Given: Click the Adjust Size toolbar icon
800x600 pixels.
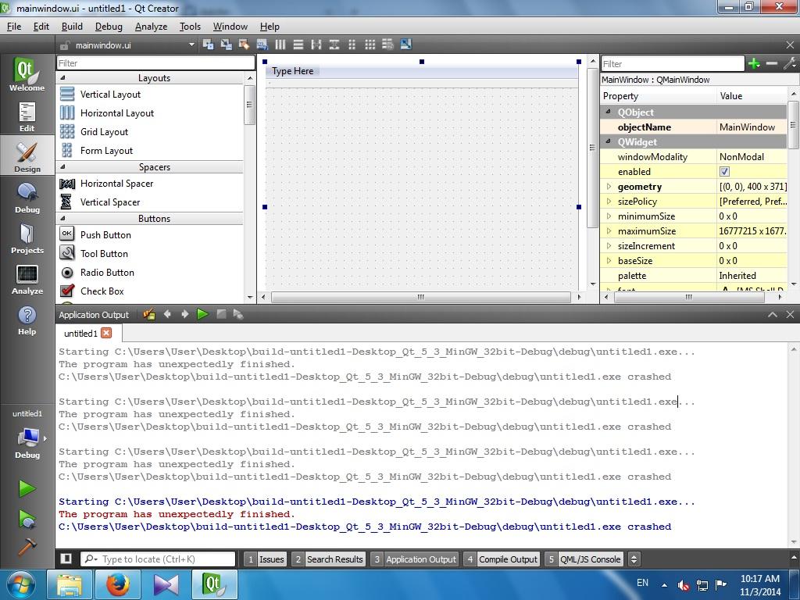Looking at the screenshot, I should coord(405,45).
